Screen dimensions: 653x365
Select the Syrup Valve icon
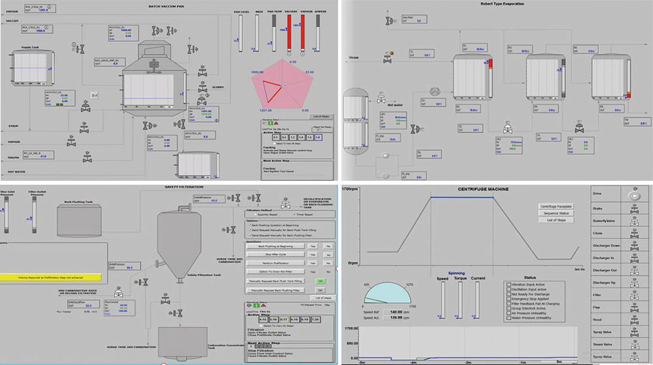pos(634,357)
